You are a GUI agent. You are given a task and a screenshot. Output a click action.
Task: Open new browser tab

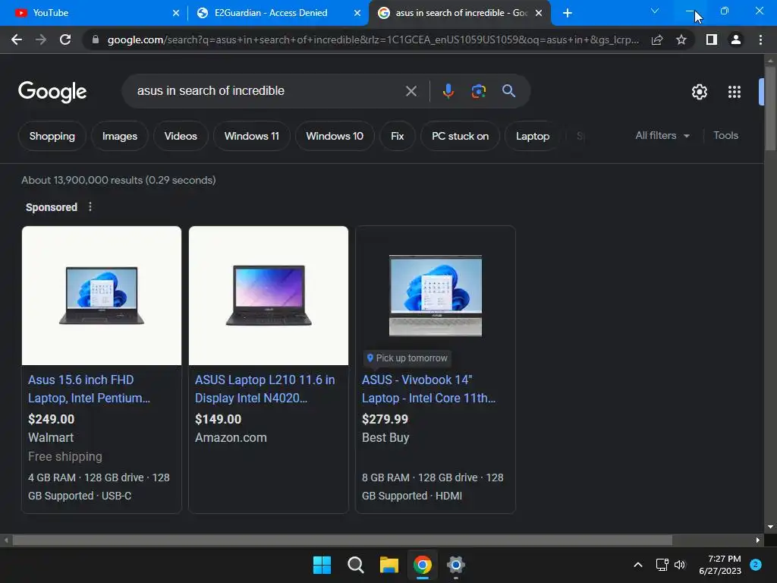(x=568, y=13)
